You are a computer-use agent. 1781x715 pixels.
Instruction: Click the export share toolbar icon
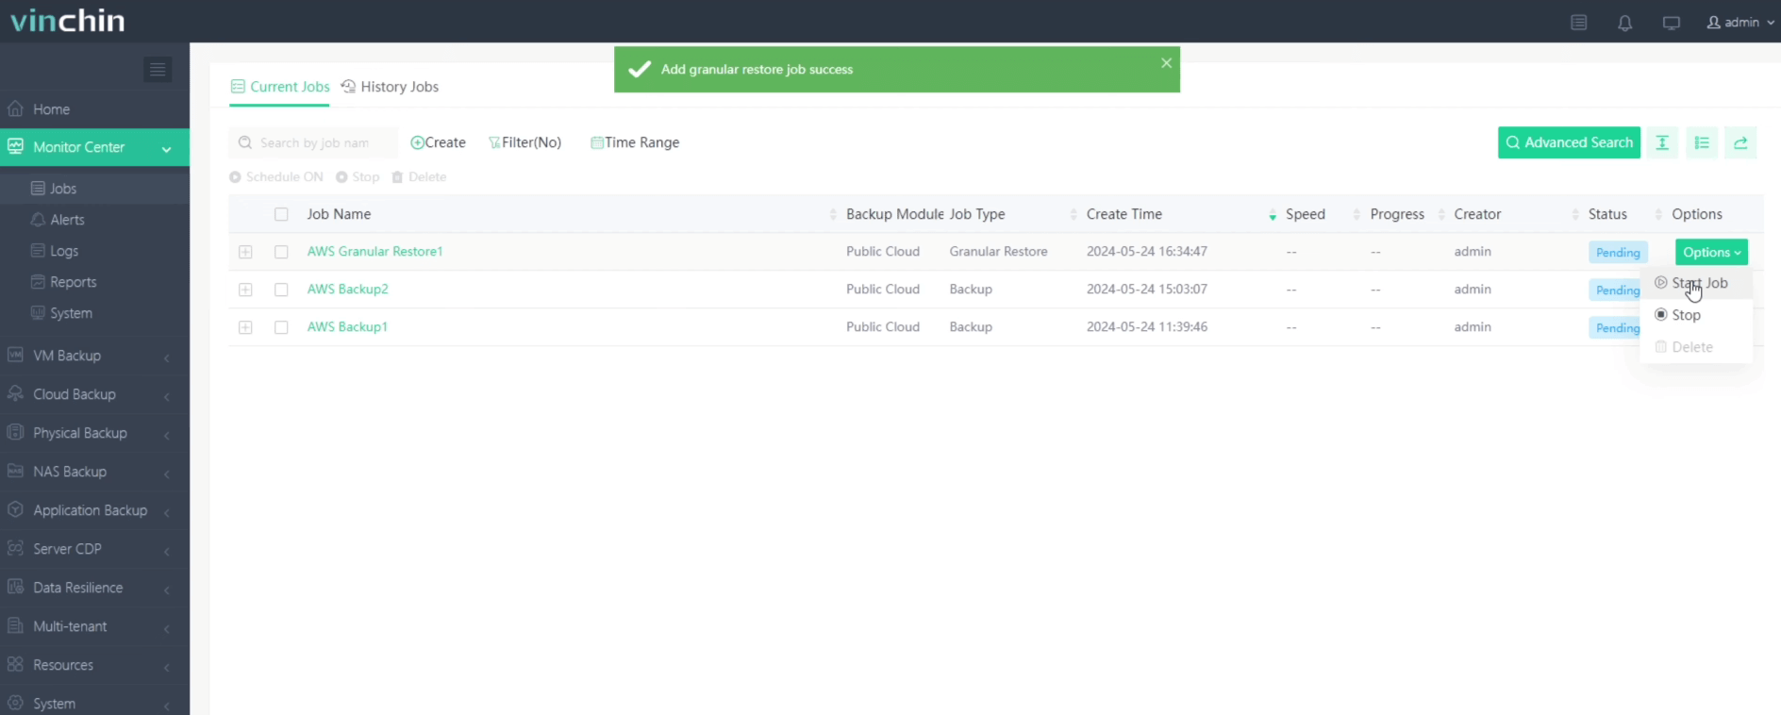(x=1740, y=142)
